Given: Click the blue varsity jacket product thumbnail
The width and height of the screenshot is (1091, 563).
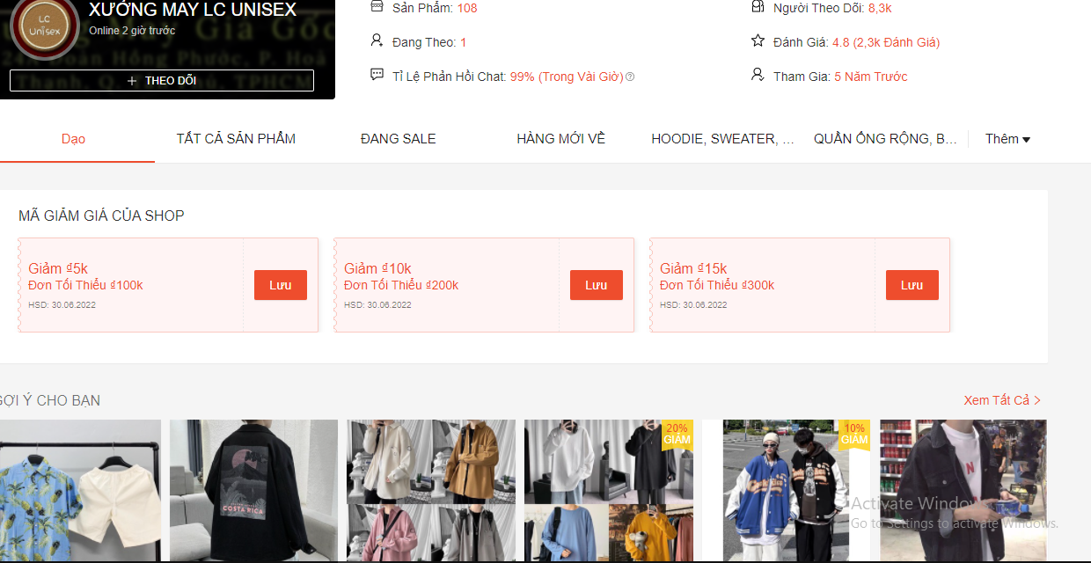Looking at the screenshot, I should pyautogui.click(x=783, y=490).
